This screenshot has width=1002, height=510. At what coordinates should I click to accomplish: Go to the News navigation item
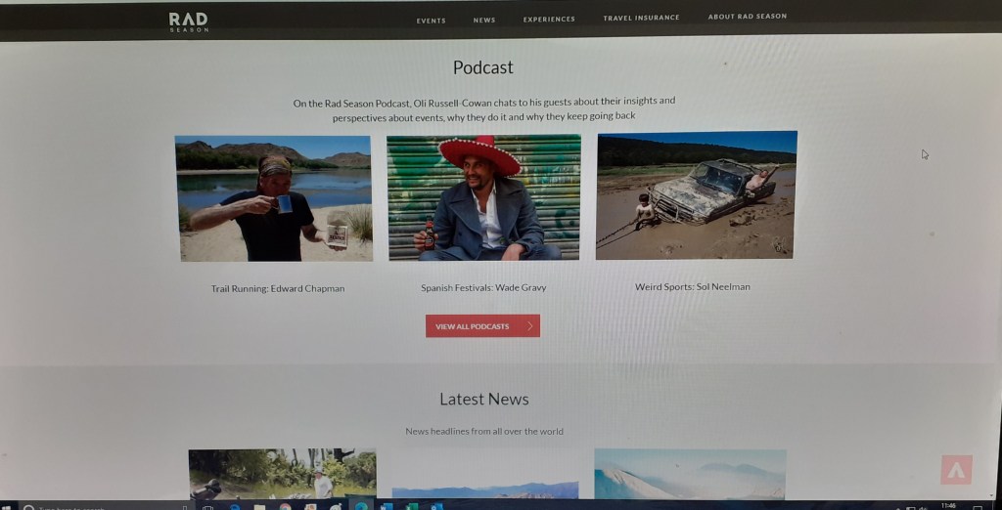tap(484, 20)
